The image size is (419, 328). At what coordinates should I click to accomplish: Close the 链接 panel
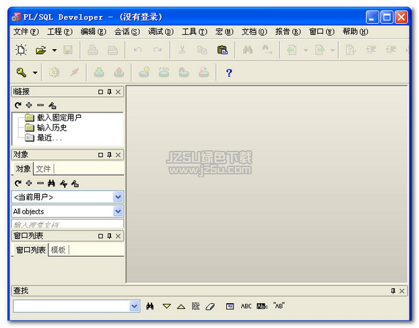[x=118, y=92]
